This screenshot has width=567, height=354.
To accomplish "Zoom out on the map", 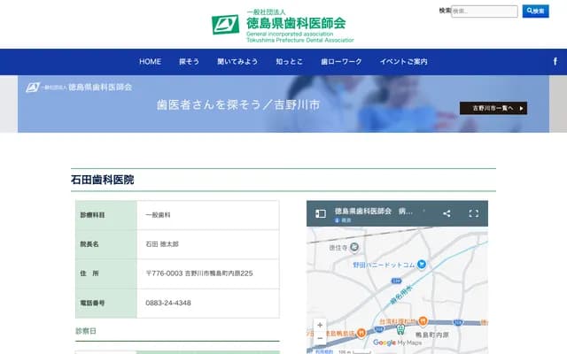I will (320, 338).
